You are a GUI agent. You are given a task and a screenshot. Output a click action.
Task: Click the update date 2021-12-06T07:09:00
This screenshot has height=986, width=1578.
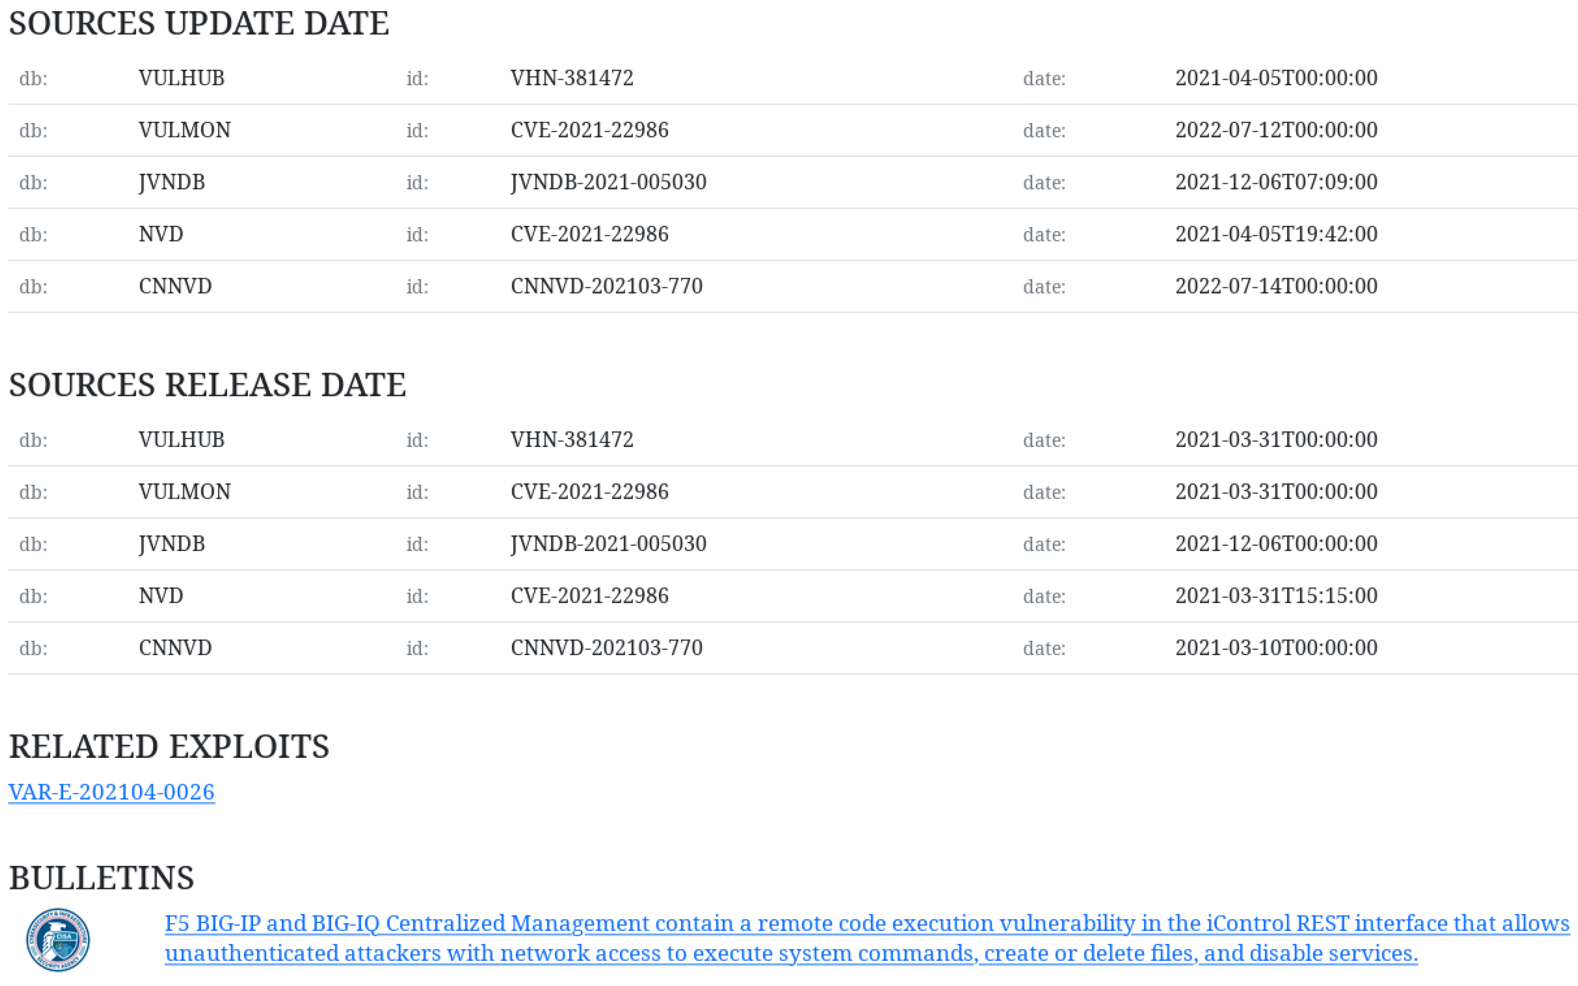point(1275,182)
